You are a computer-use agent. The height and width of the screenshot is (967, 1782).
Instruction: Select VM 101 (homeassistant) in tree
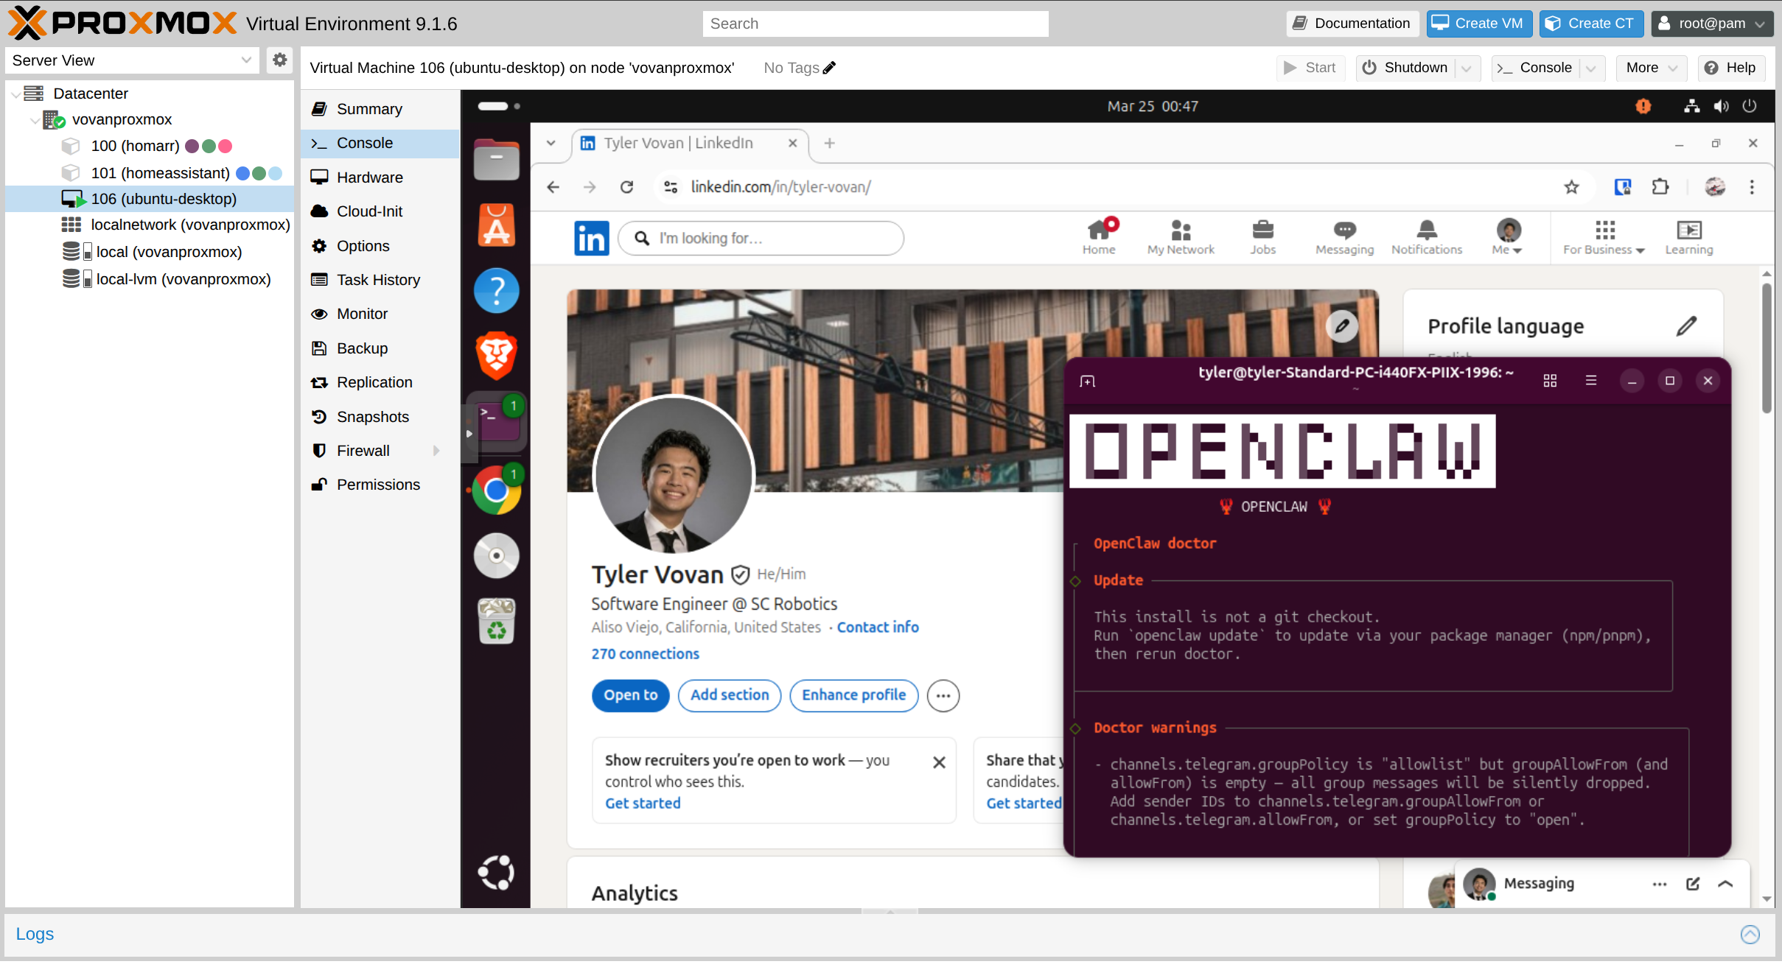[150, 172]
